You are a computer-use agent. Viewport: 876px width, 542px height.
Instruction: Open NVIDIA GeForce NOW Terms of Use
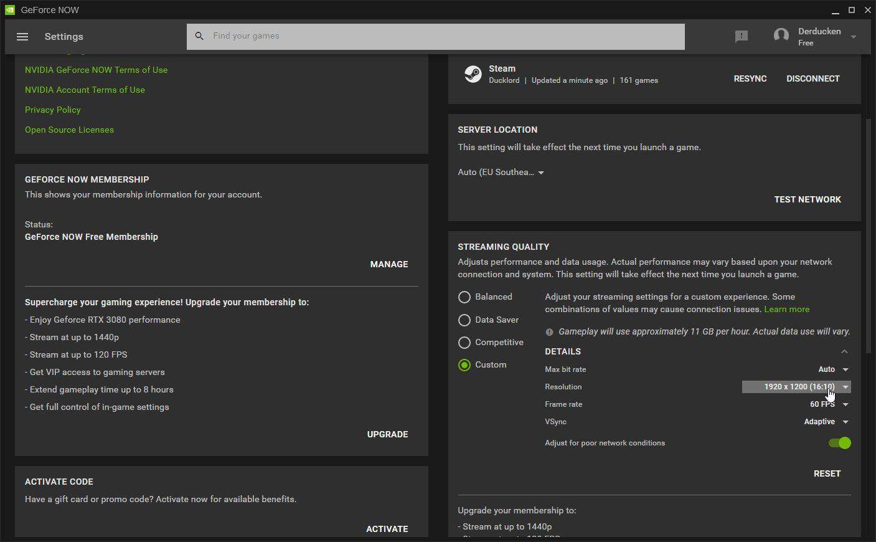(x=96, y=70)
